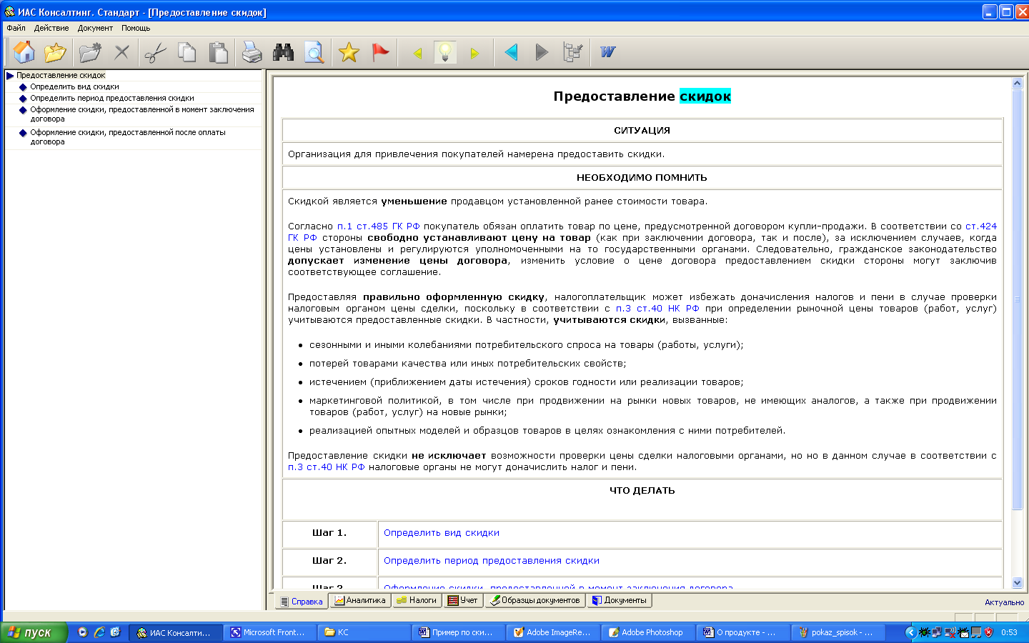Click the gray new-folder toolbar icon
This screenshot has width=1029, height=643.
(90, 52)
